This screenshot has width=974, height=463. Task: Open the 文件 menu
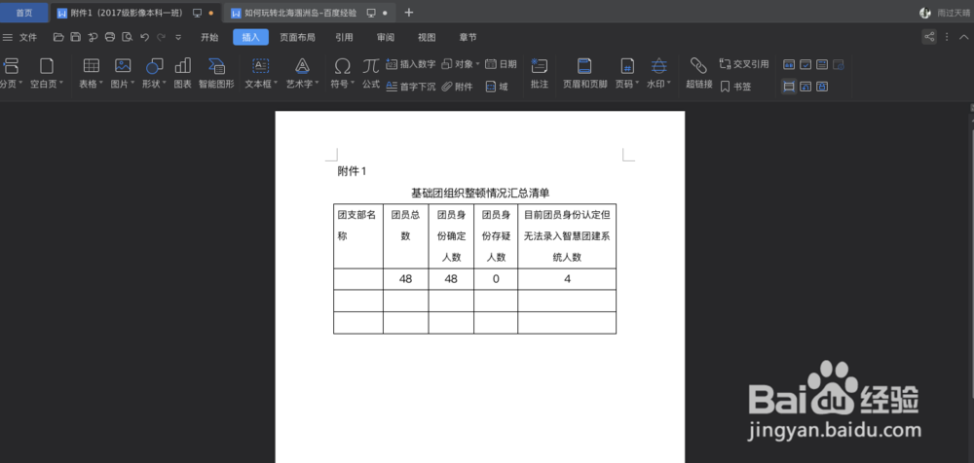(19, 37)
